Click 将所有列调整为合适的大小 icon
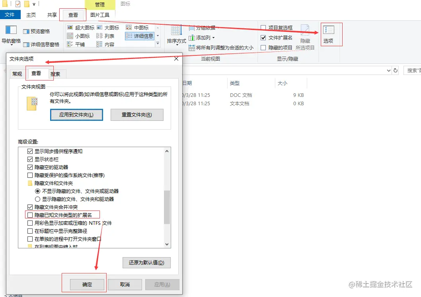 pyautogui.click(x=192, y=47)
